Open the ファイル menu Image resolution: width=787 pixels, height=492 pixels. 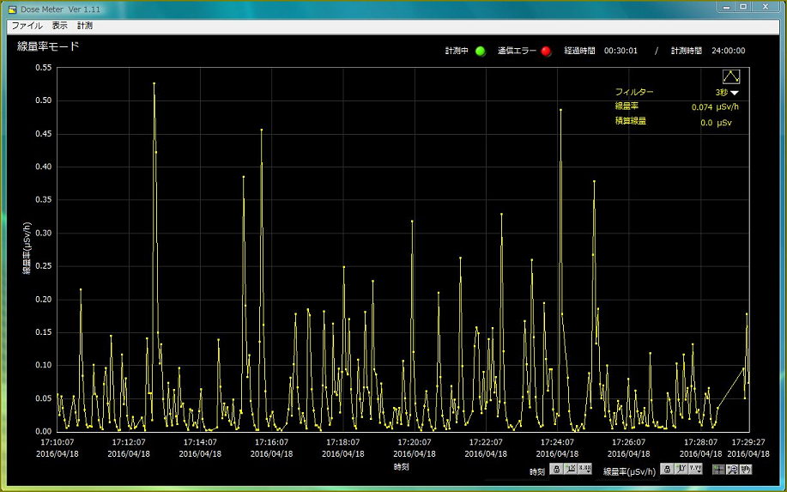(x=27, y=26)
